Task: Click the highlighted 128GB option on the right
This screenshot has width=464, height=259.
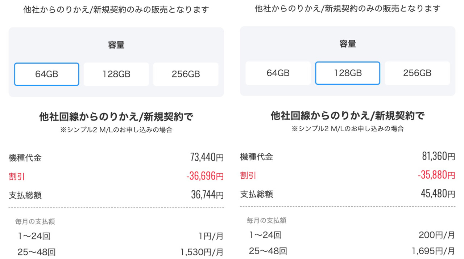Action: [x=347, y=73]
